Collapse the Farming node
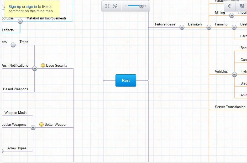This screenshot has width=247, height=163. pyautogui.click(x=234, y=27)
